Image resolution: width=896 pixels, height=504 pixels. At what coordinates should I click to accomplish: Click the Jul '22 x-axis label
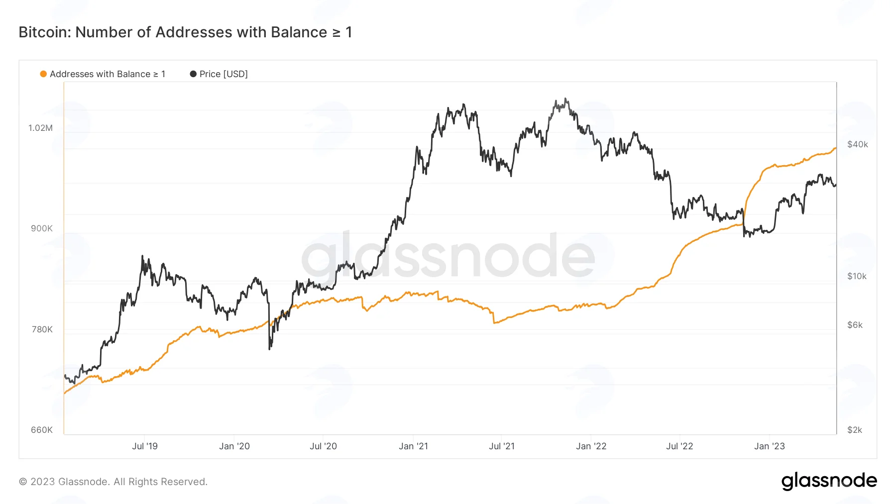[x=679, y=446]
